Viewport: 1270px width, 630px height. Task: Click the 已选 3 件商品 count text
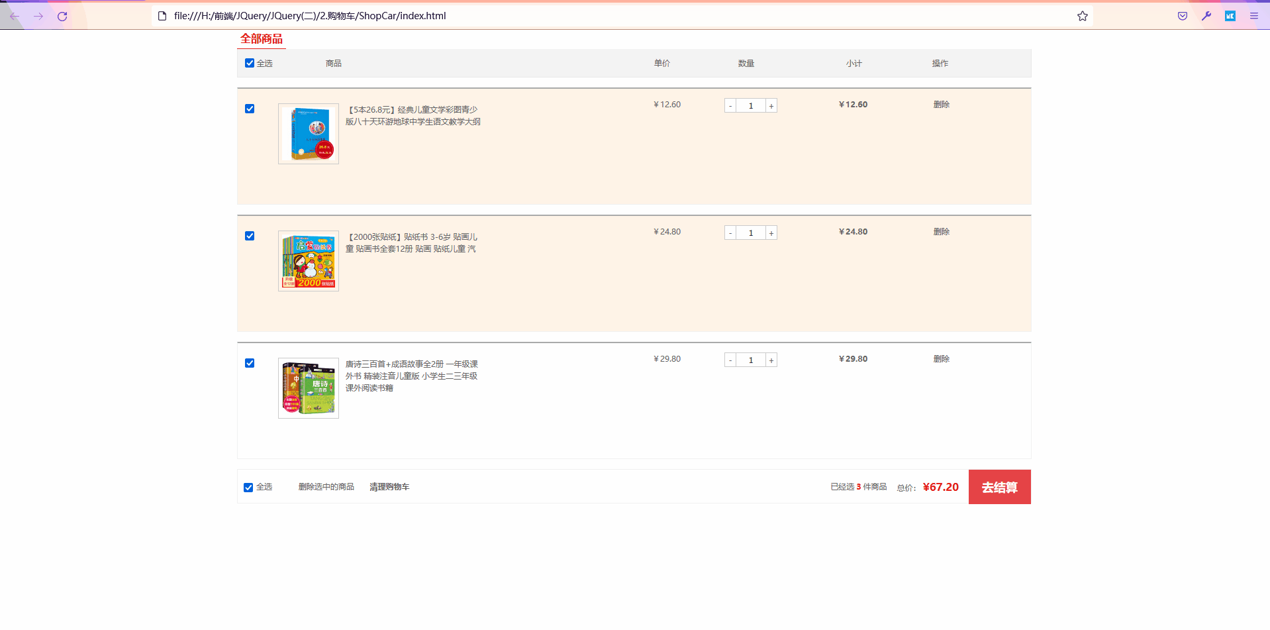tap(859, 487)
